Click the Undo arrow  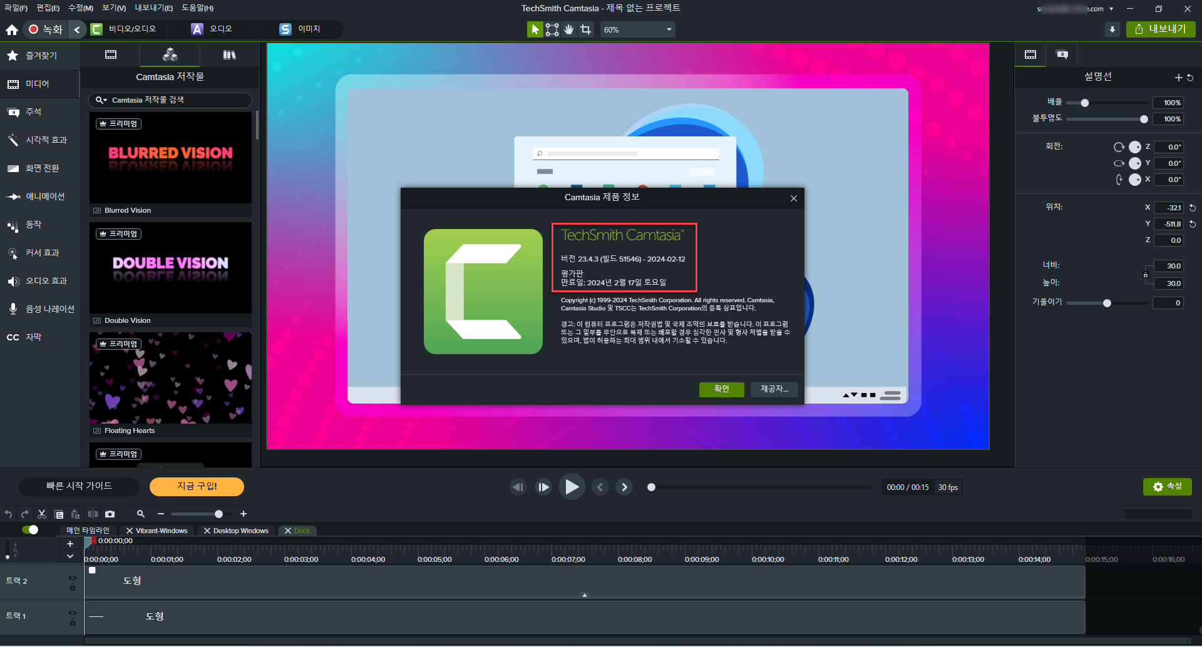[x=8, y=514]
